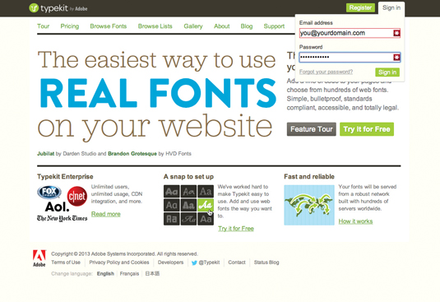Open the Developers link

coord(170,263)
